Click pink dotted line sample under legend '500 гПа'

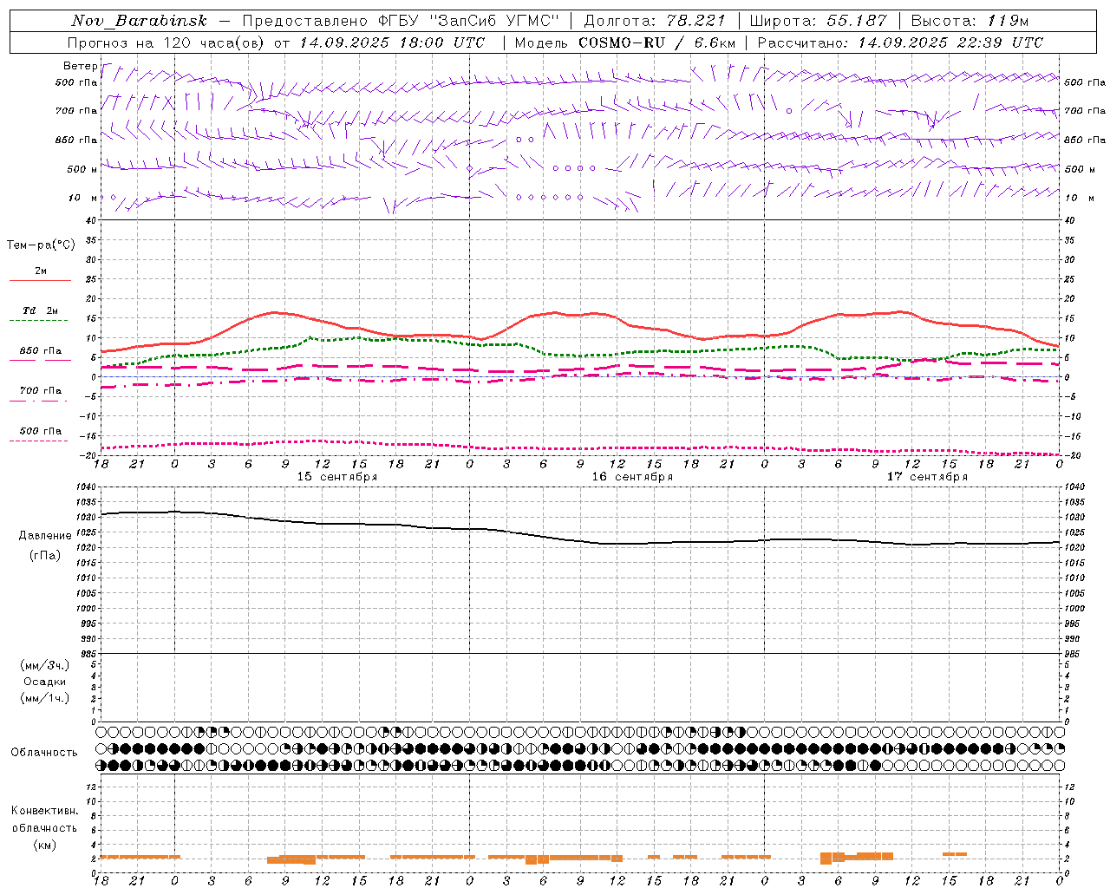[x=39, y=441]
